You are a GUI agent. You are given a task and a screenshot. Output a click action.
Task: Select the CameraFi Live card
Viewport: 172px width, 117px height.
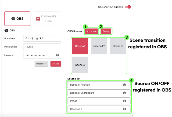click(x=46, y=19)
